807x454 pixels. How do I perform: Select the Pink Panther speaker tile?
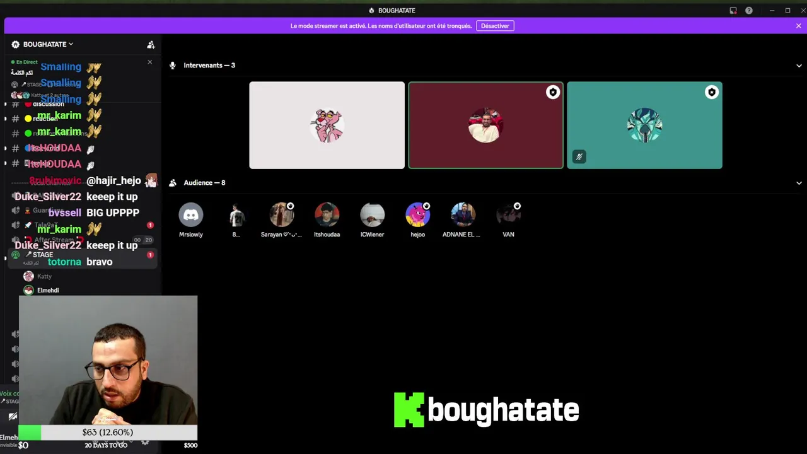point(327,125)
